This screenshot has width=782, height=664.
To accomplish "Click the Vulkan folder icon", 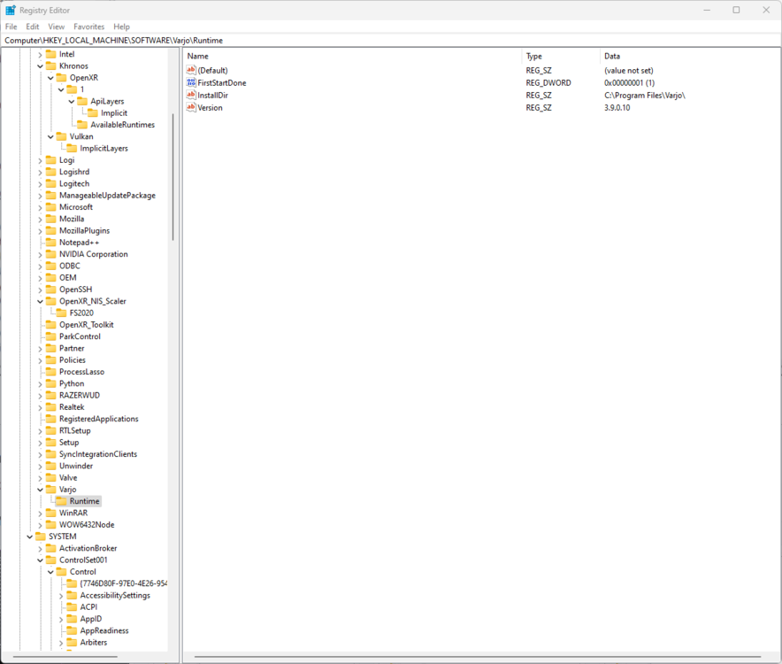I will [x=61, y=136].
